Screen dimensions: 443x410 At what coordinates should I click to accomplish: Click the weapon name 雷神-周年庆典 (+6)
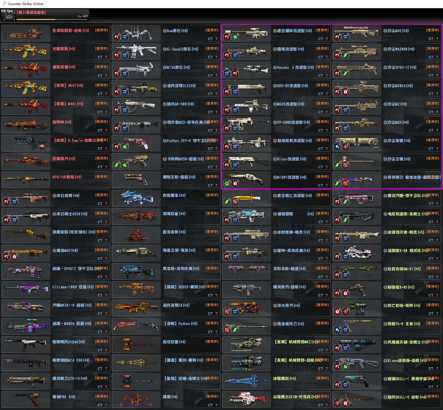pyautogui.click(x=294, y=251)
